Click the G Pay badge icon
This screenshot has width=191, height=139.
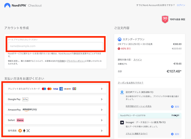pos(25,99)
